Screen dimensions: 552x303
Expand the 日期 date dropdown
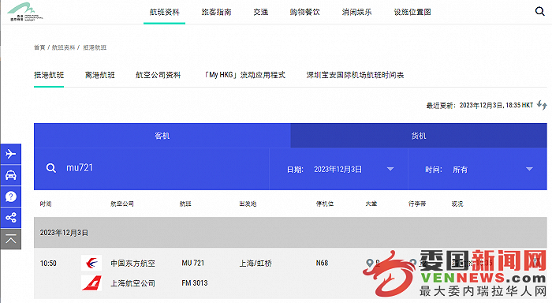339,169
